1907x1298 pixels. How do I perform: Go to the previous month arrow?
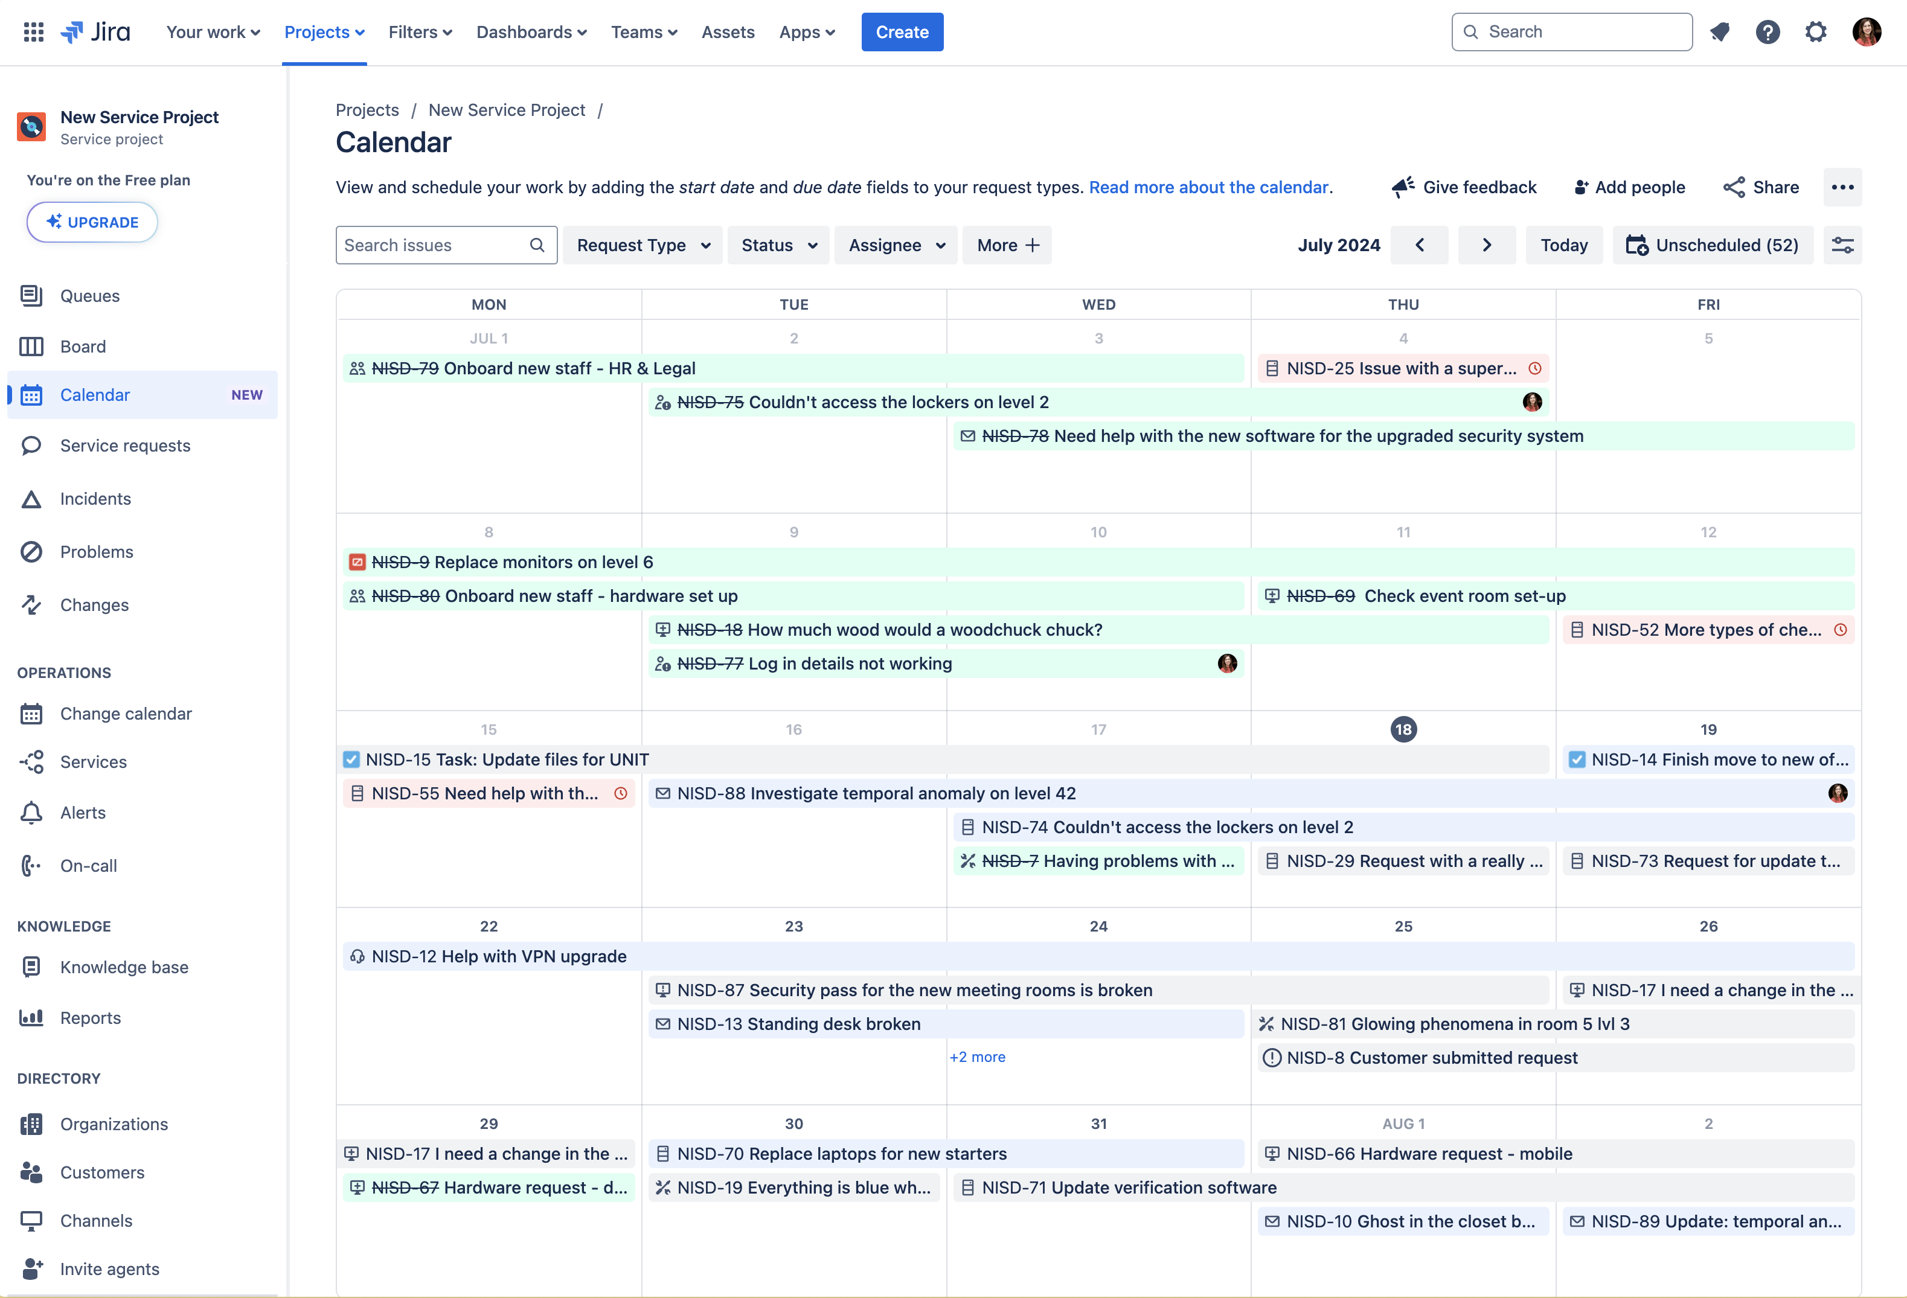click(x=1418, y=245)
